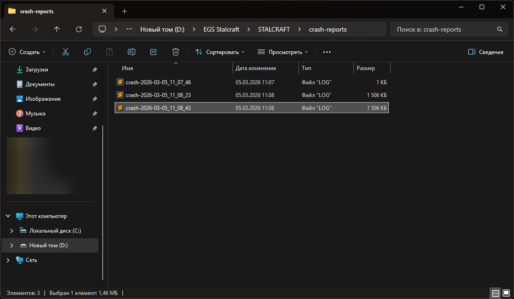Switch to large thumbnails view in status bar
This screenshot has width=514, height=299.
click(x=506, y=293)
